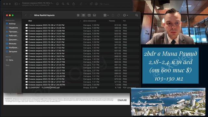208x117 pixels.
Task: Go forward in Finder navigation
Action: click(x=31, y=15)
